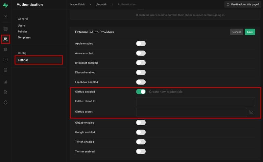Toggle Azure enabled switch

pyautogui.click(x=141, y=53)
